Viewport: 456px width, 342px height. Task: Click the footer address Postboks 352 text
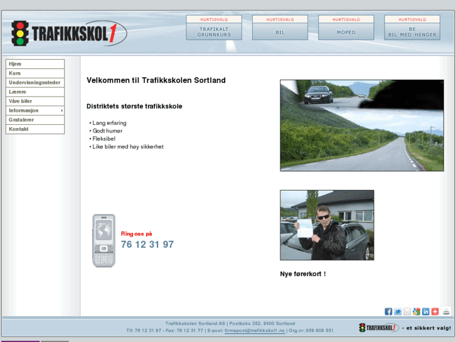tap(262, 323)
